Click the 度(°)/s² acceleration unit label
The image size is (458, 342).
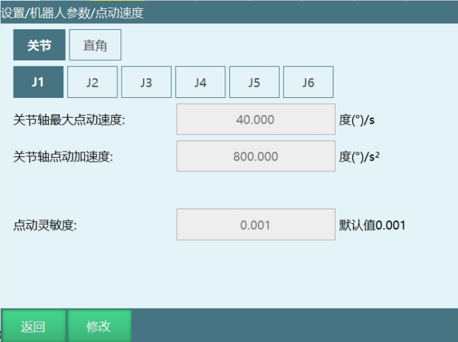359,156
